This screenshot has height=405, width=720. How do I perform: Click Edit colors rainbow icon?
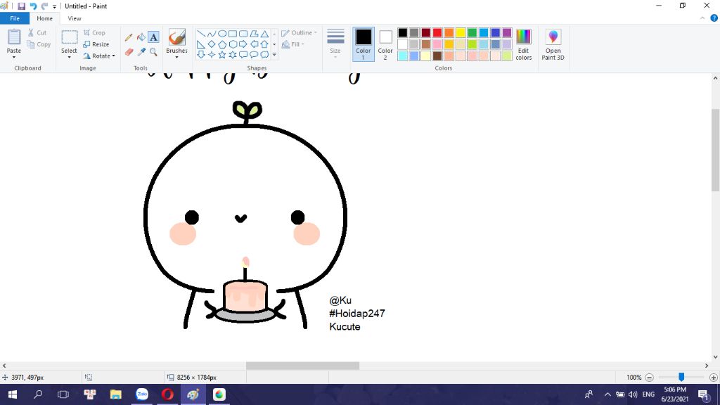[x=523, y=37]
